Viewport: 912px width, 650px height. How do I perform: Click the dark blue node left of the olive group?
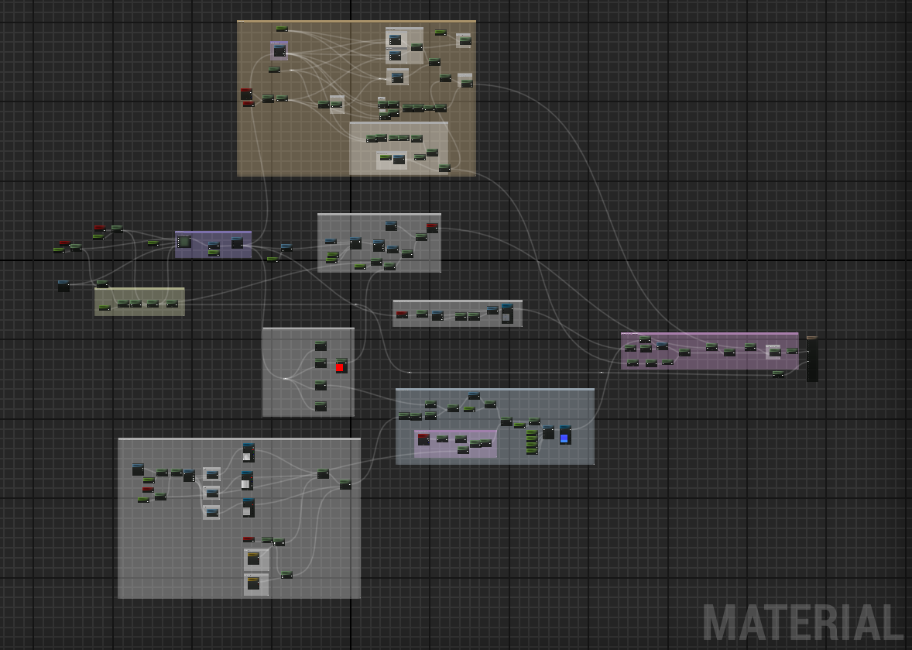pos(62,285)
